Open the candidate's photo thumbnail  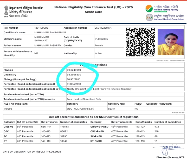pos(171,42)
